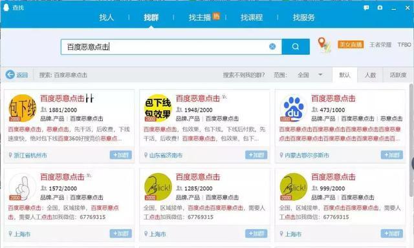Join the 473/1000 group with +加群
This screenshot has height=248, width=414.
point(392,155)
